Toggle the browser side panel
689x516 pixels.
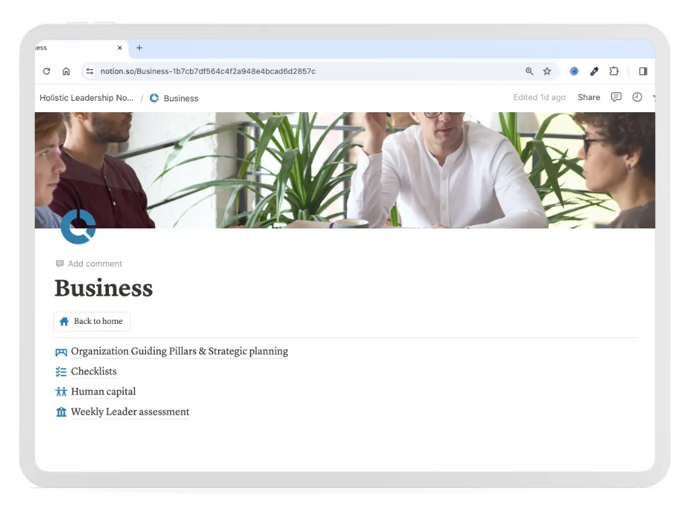(643, 71)
